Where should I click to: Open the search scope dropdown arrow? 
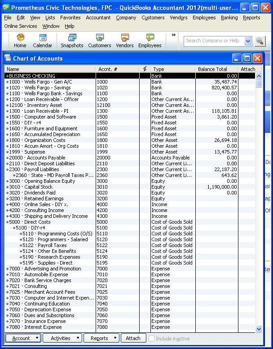248,41
